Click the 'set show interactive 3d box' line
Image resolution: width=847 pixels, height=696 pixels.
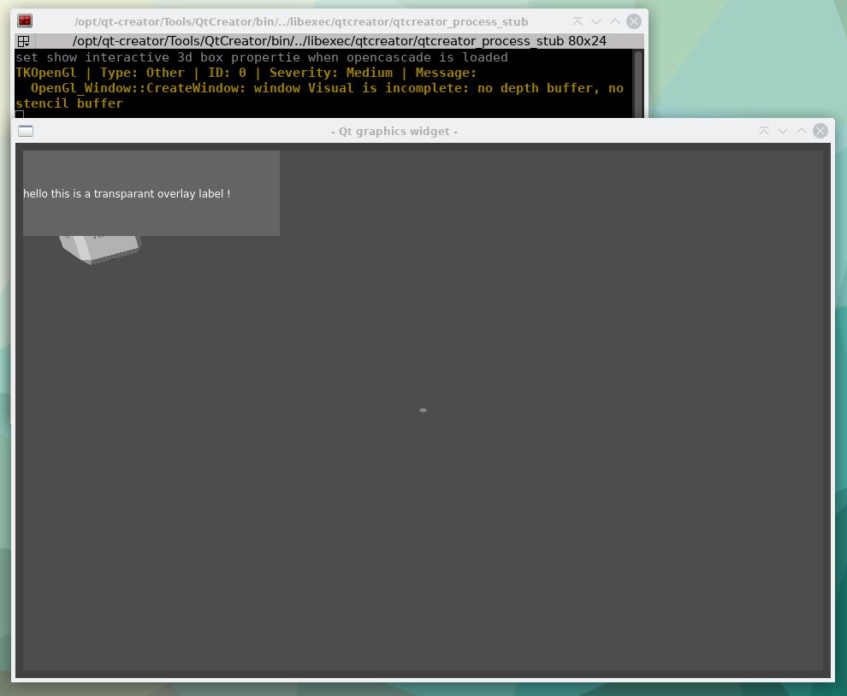coord(262,57)
